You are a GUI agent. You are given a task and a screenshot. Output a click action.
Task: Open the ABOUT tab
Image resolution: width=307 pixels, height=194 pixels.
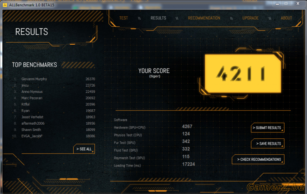pyautogui.click(x=286, y=18)
